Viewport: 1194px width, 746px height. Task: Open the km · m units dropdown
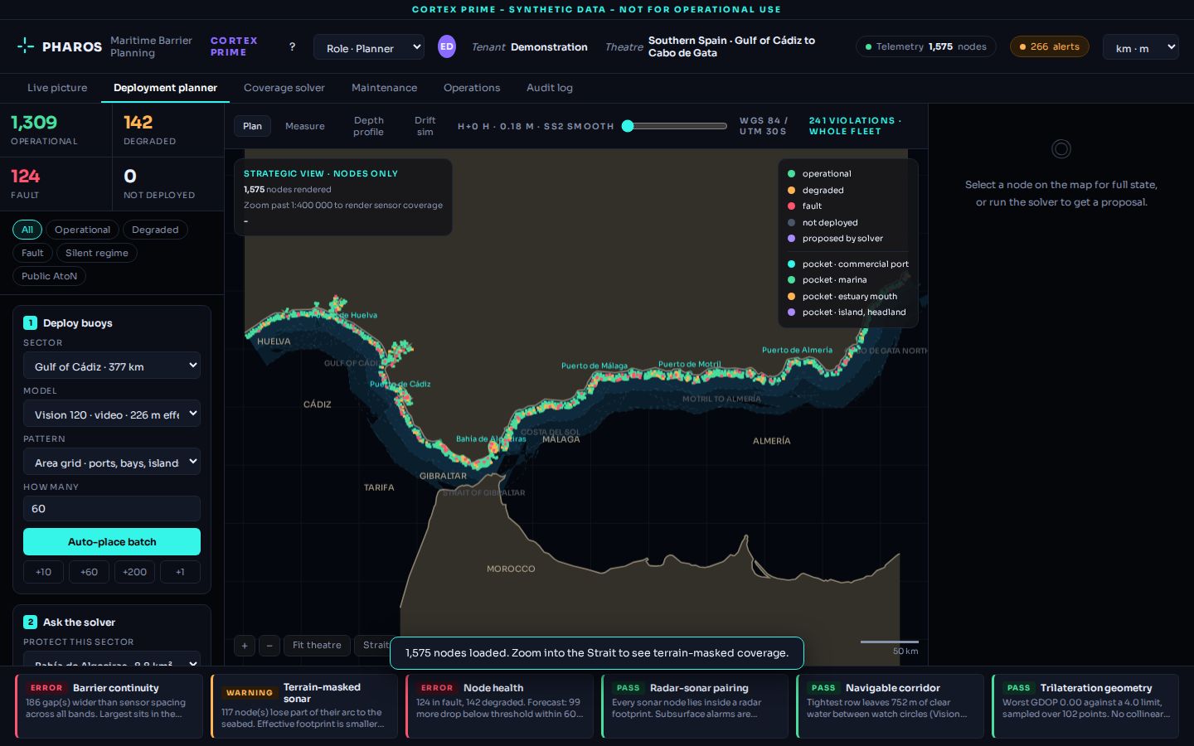[x=1141, y=47]
